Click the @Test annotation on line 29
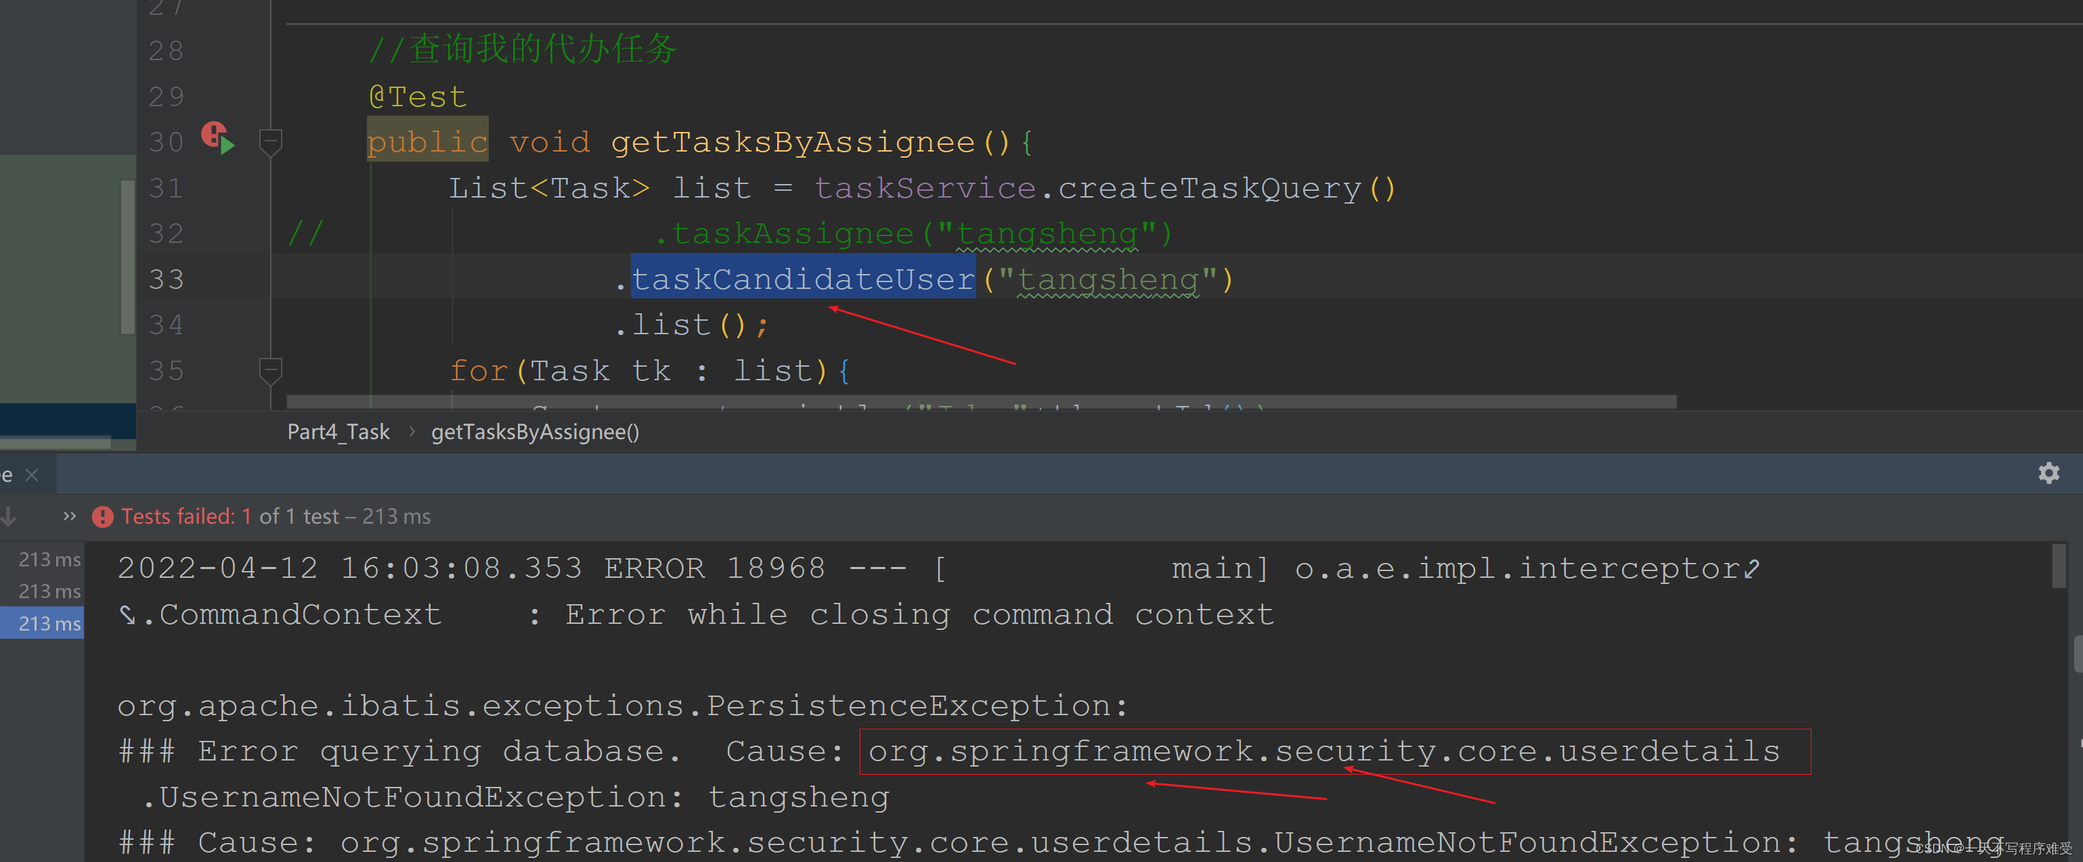 coord(417,97)
